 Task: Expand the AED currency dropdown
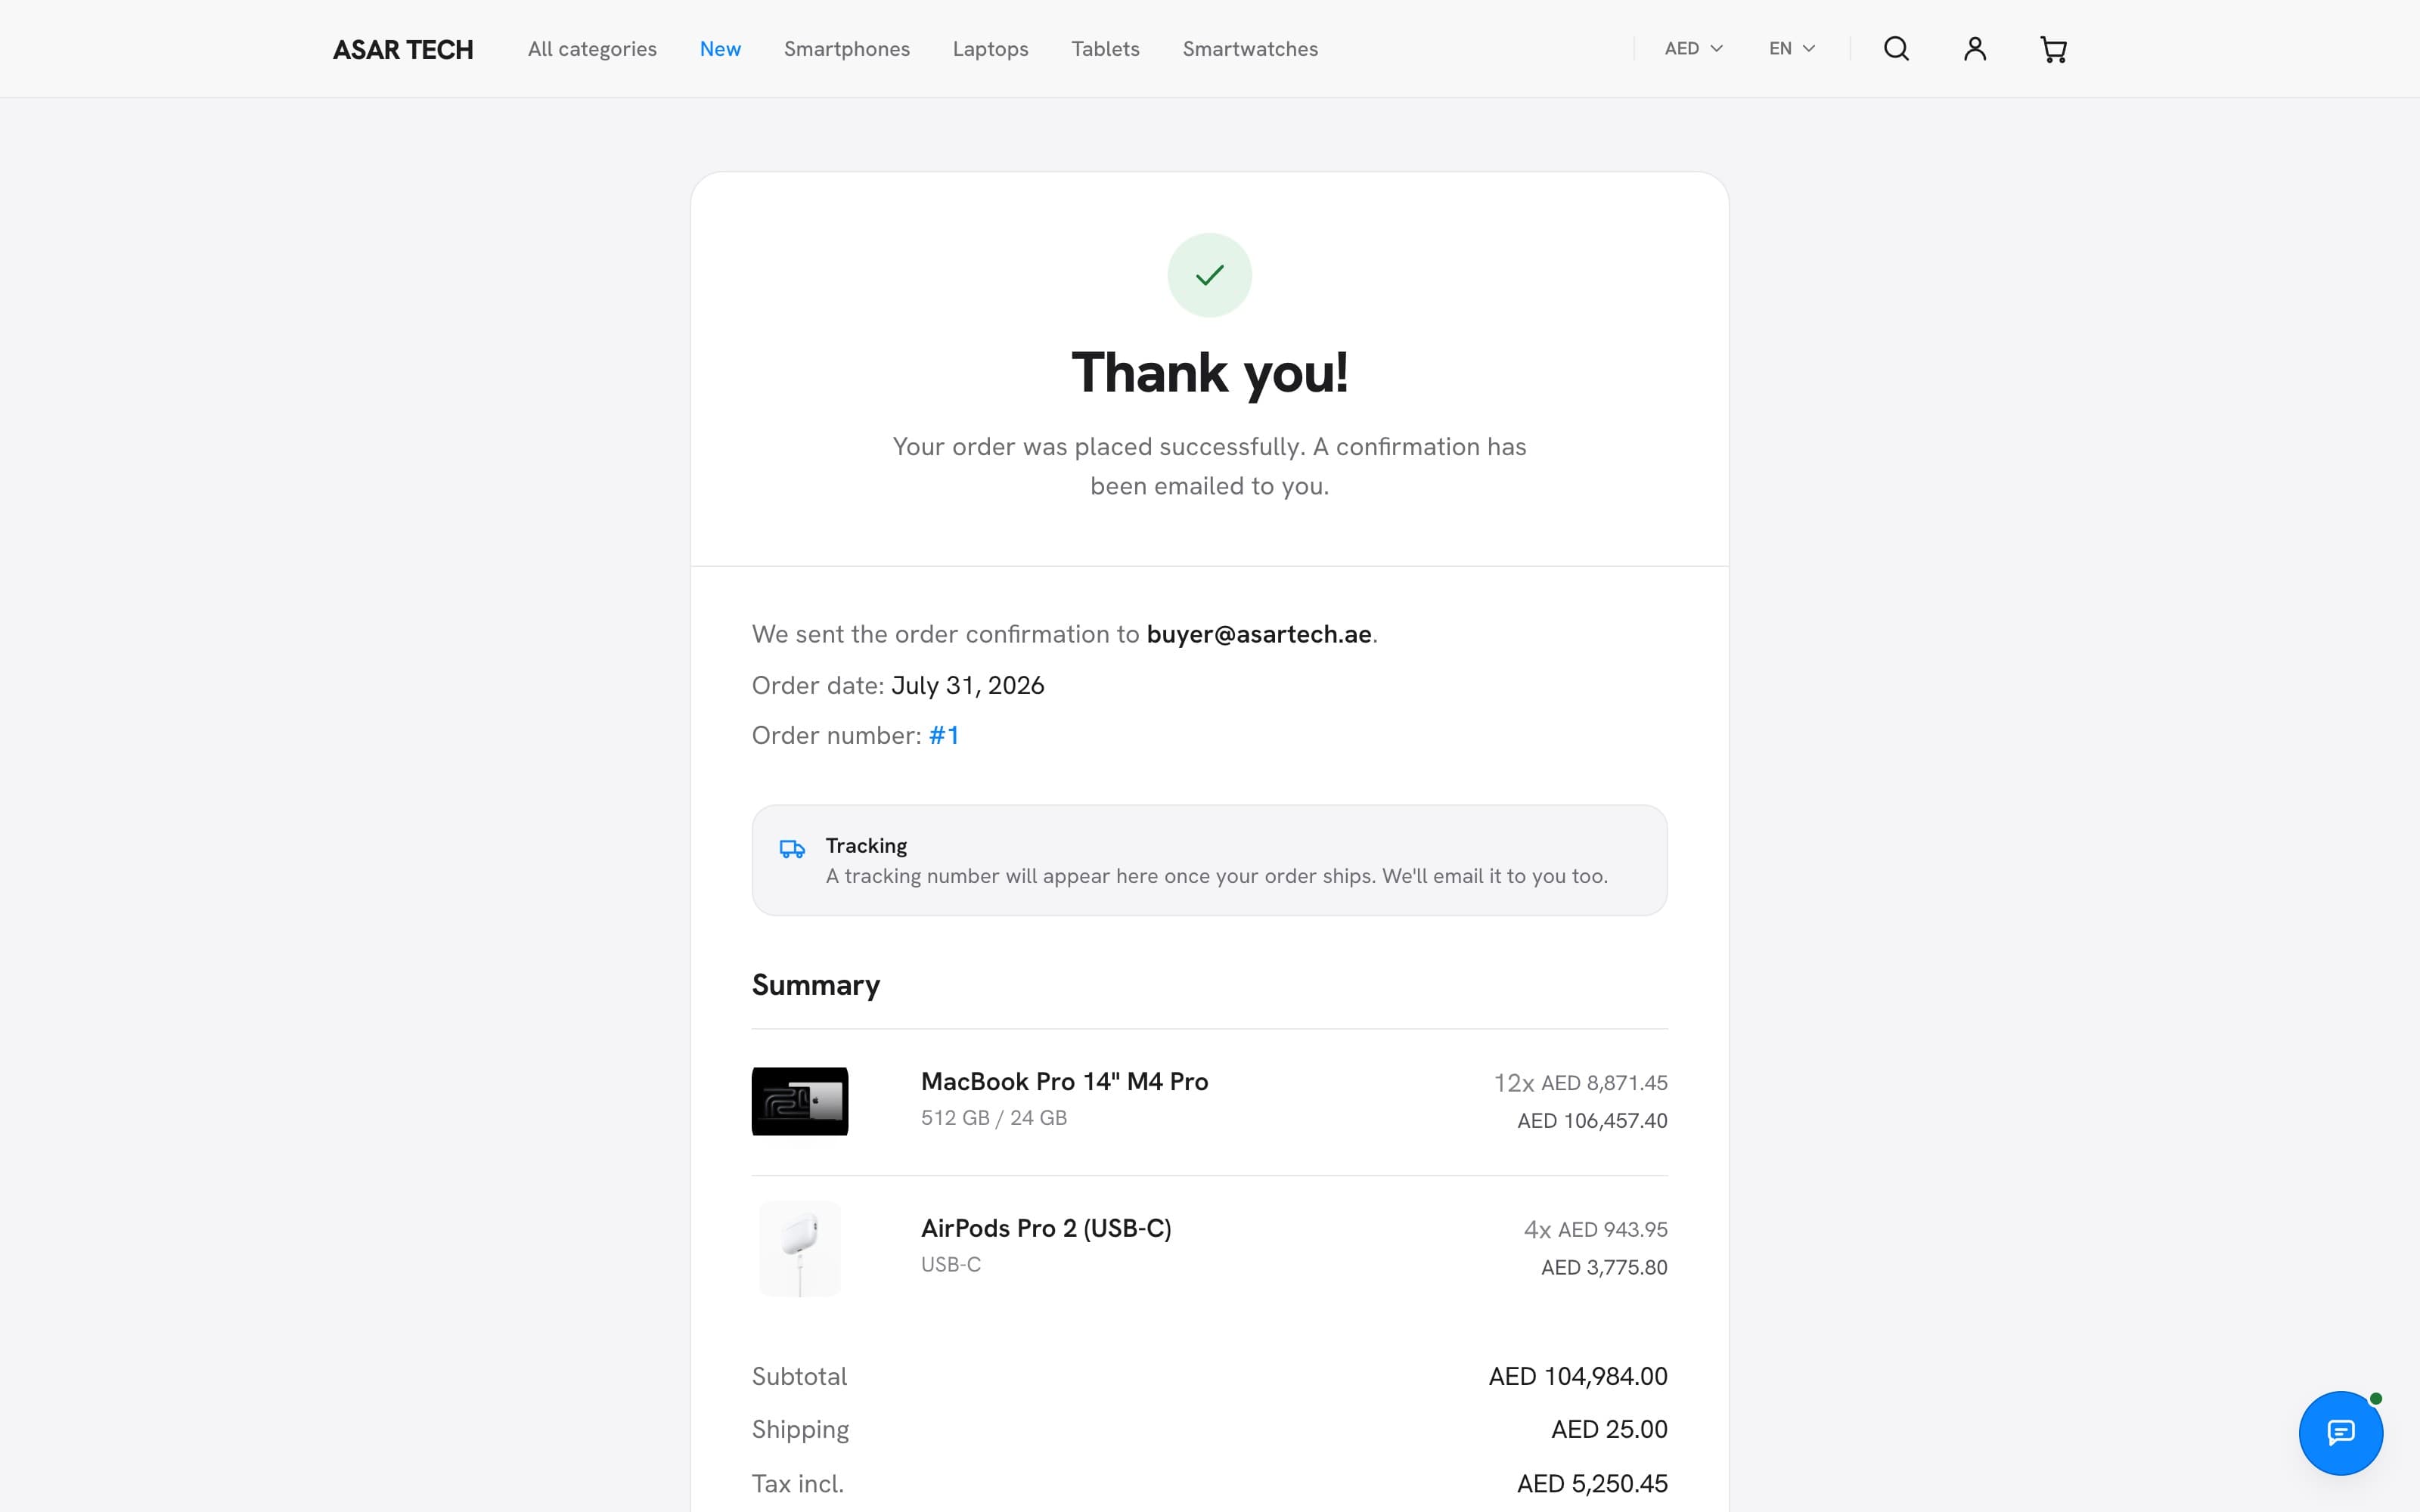[x=1693, y=48]
